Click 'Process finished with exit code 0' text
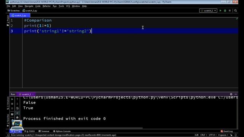 64,119
